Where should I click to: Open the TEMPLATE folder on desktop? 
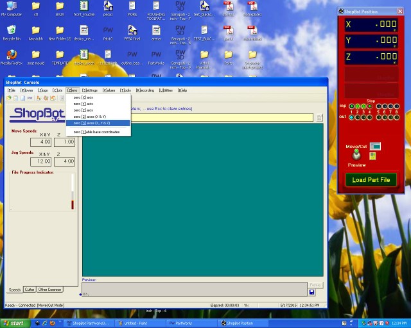pos(60,57)
